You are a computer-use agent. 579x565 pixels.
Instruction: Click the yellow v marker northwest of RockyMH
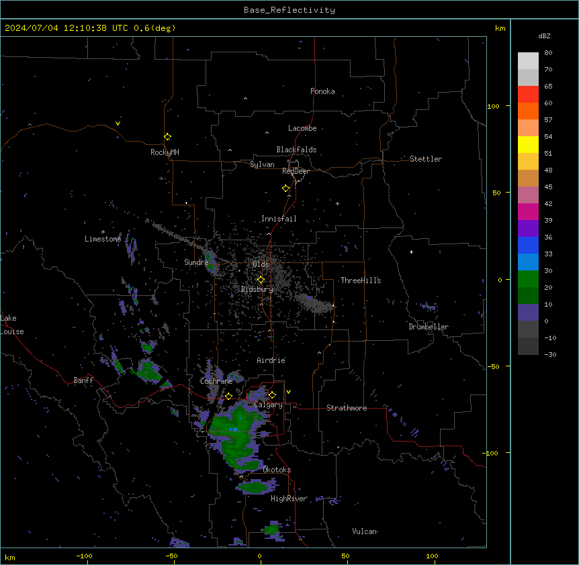pyautogui.click(x=118, y=123)
